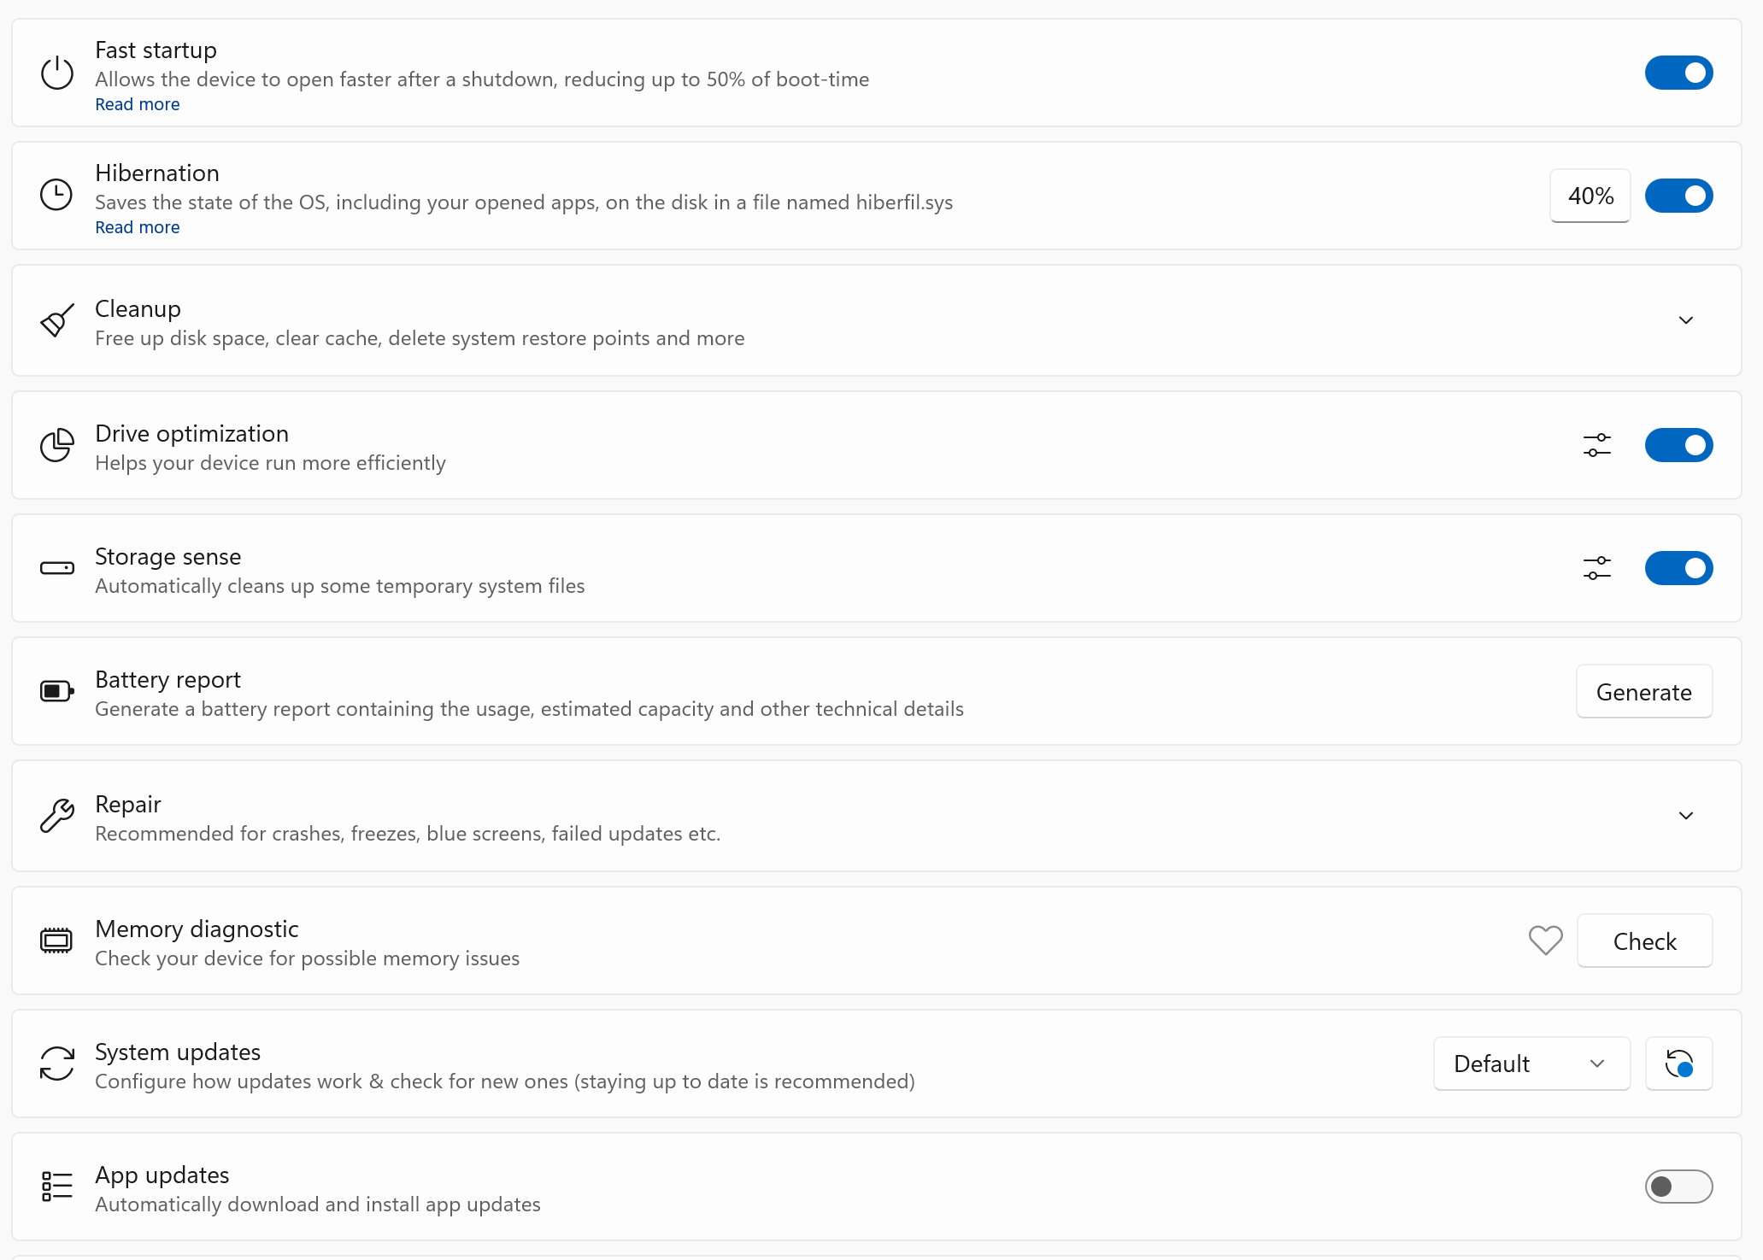Expand the Repair section chevron
The width and height of the screenshot is (1763, 1260).
coord(1685,816)
